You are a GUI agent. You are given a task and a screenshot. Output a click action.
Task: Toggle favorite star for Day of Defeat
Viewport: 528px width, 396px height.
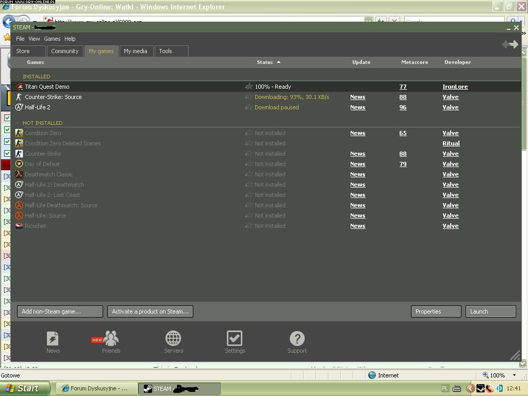[x=249, y=164]
